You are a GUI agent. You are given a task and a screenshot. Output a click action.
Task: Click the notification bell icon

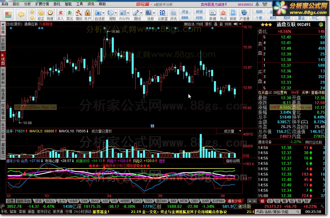tap(257, 4)
